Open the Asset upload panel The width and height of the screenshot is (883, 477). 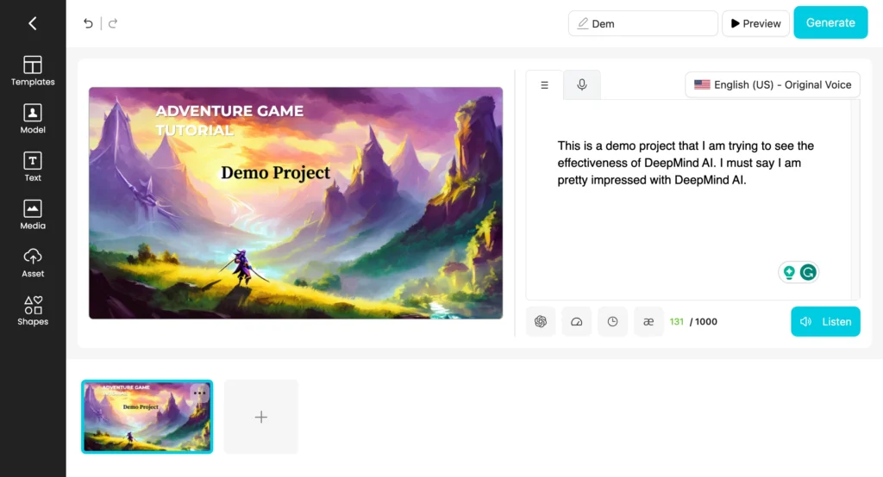click(x=33, y=263)
